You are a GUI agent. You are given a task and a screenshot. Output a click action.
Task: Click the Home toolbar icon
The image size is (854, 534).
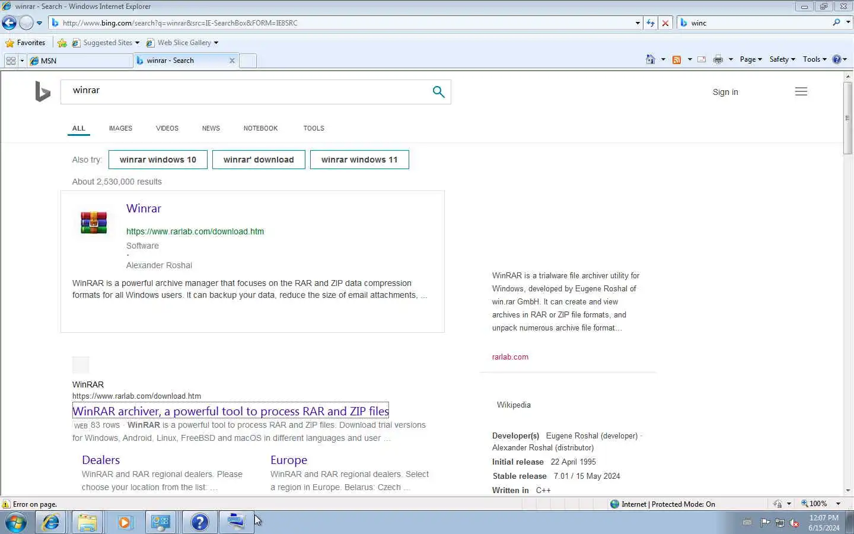tap(651, 59)
